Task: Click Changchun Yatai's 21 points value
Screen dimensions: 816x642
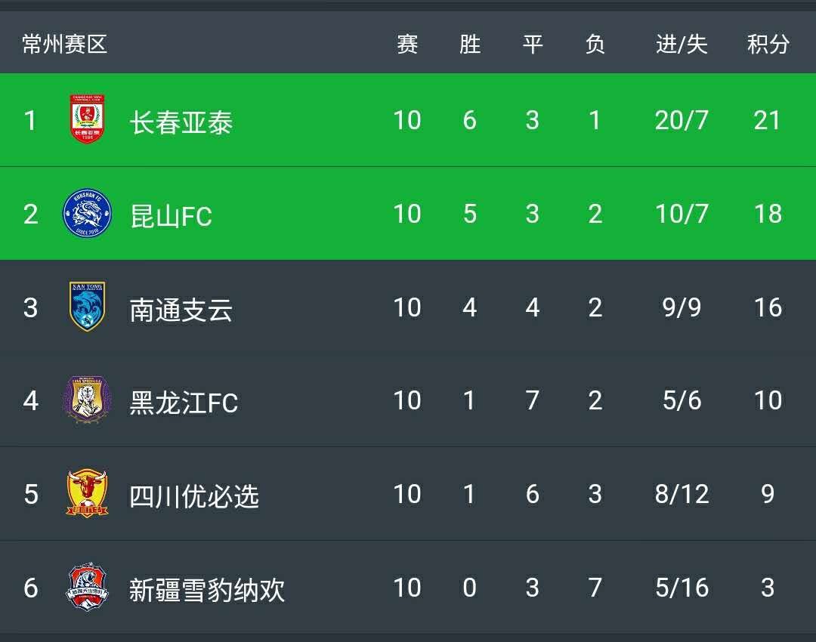Action: (767, 120)
